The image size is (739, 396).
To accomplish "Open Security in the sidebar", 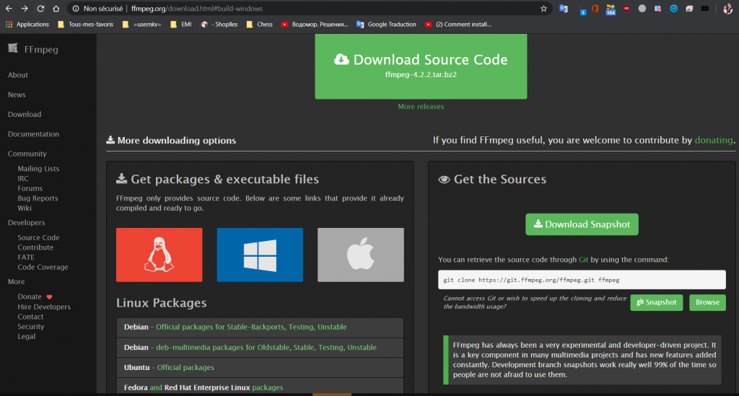I will (30, 327).
